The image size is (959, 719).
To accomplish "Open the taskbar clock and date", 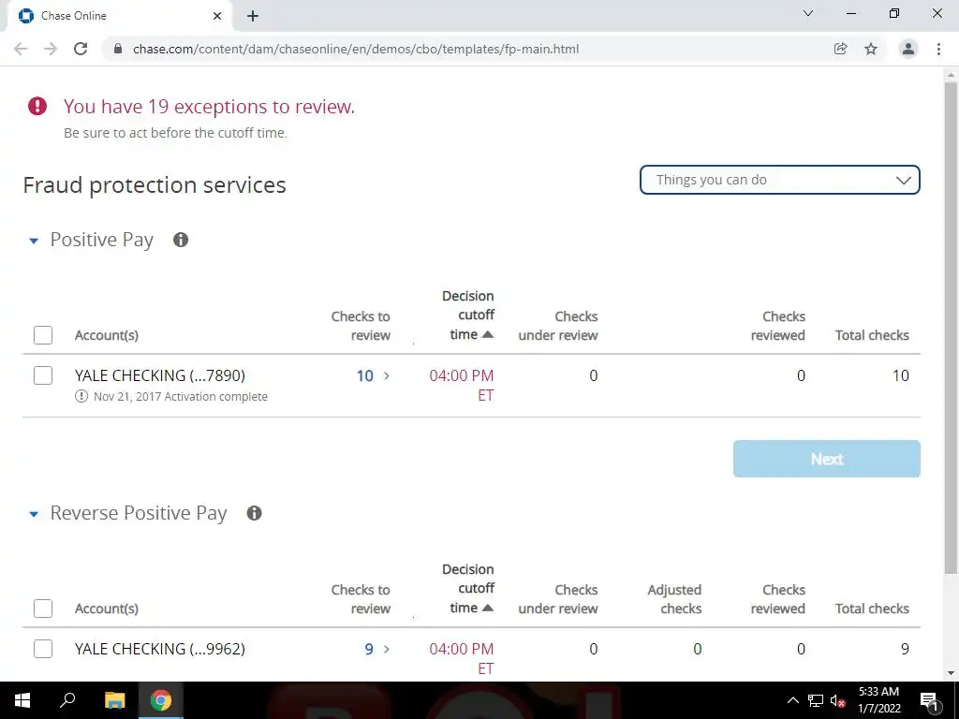I will point(878,700).
